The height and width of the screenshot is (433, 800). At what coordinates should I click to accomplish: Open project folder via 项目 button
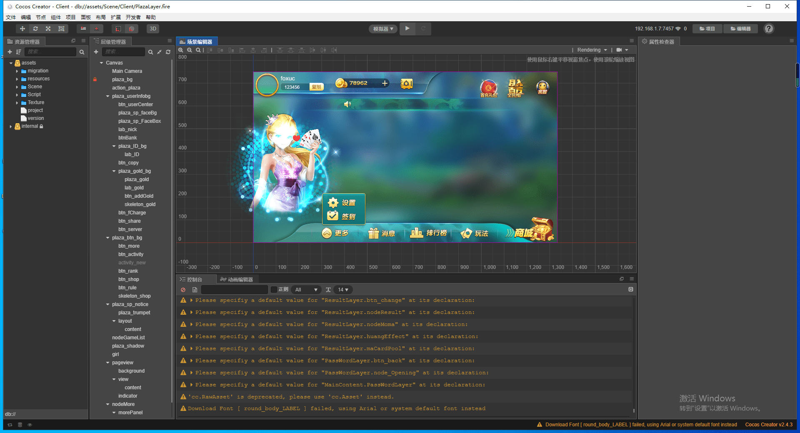[x=707, y=29]
